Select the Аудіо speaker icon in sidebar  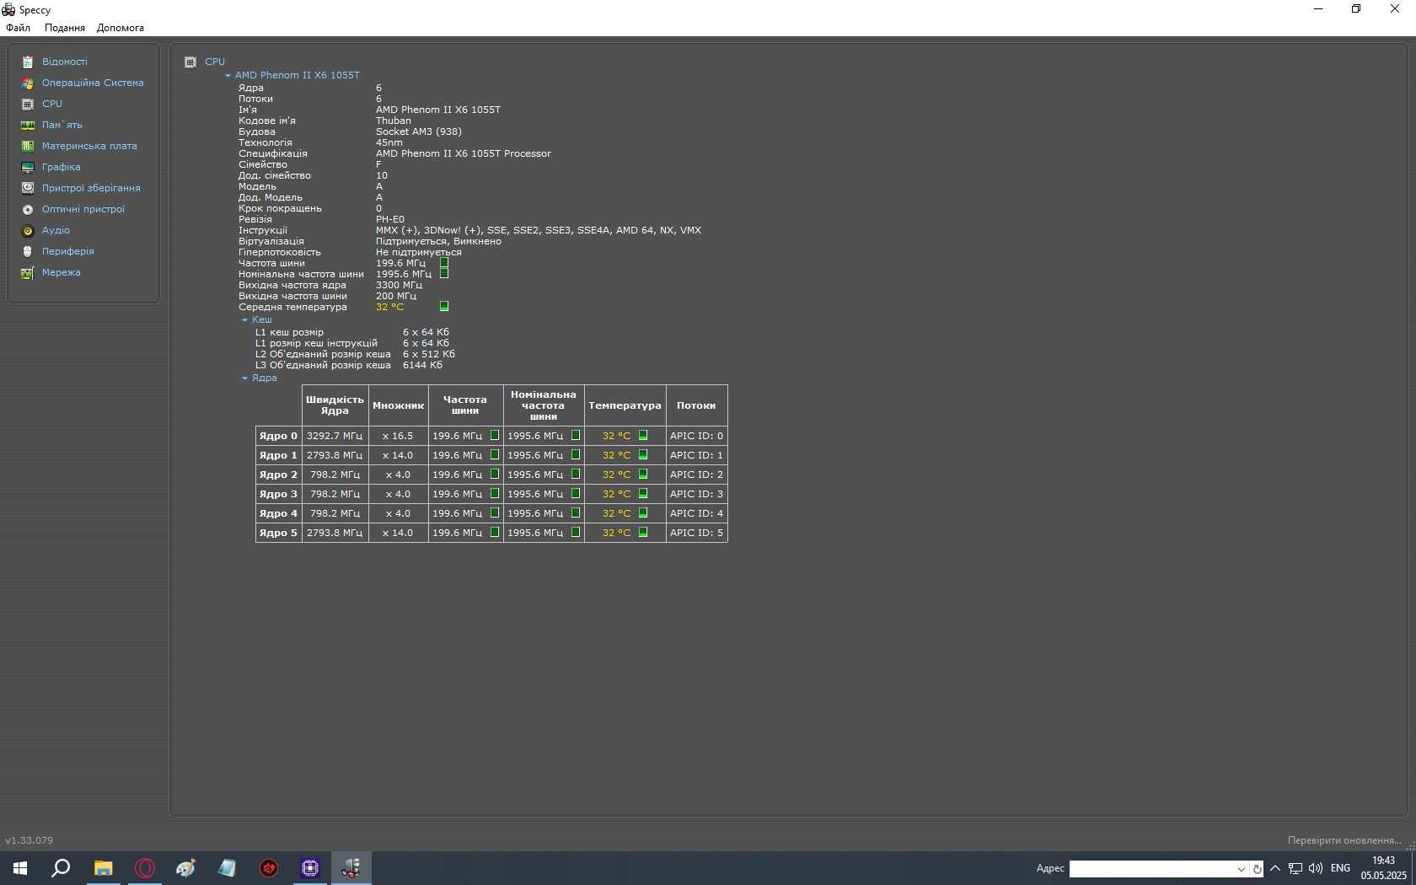[x=28, y=230]
